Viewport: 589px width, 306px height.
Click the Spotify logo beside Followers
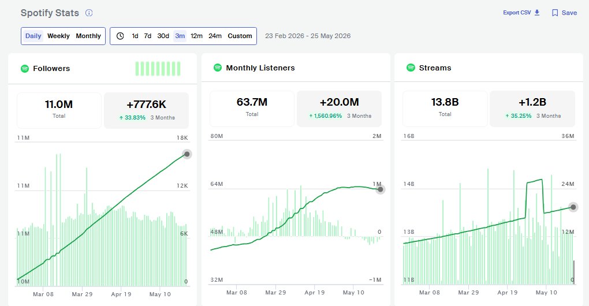coord(25,68)
